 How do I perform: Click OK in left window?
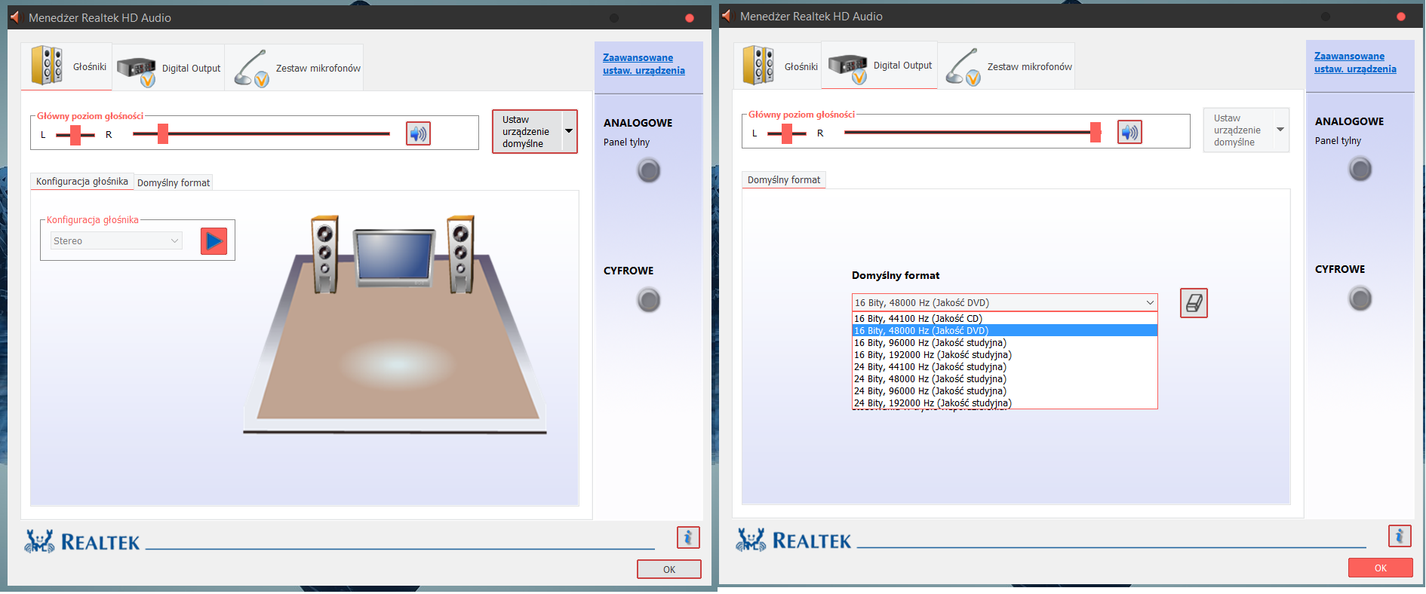click(x=669, y=569)
